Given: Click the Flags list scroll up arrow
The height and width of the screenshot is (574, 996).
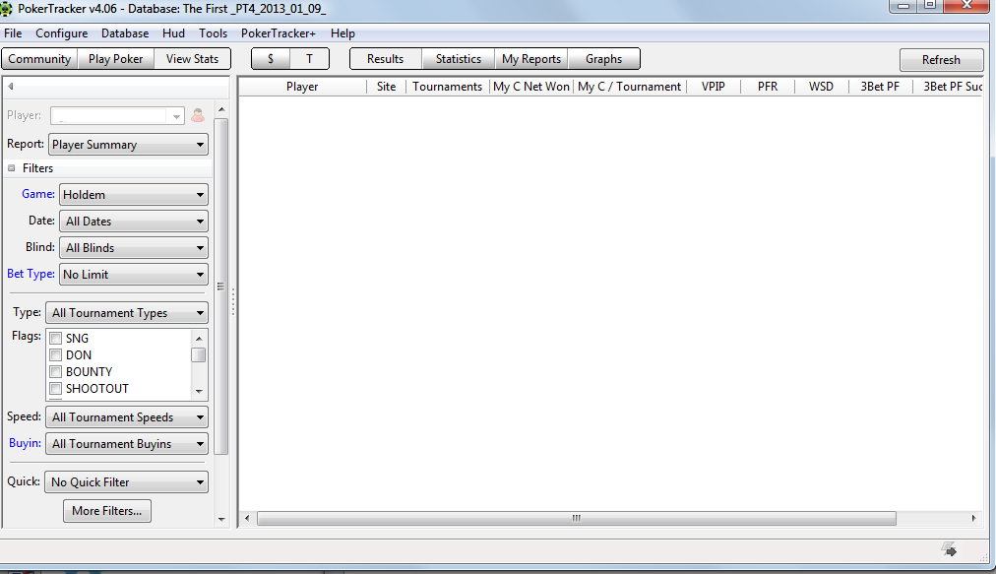Looking at the screenshot, I should tap(199, 339).
